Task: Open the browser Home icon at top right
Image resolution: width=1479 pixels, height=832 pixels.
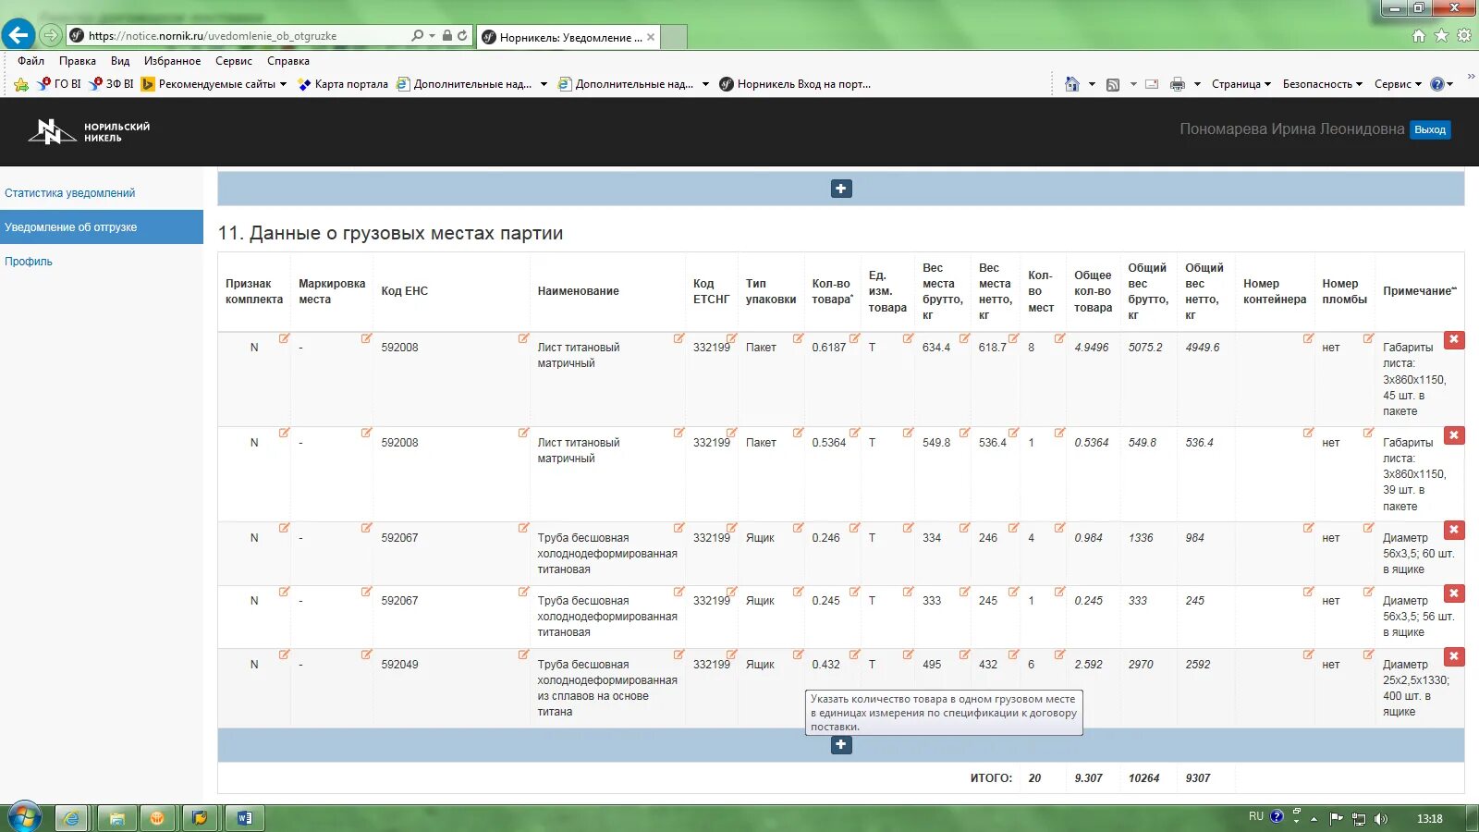Action: [1419, 35]
